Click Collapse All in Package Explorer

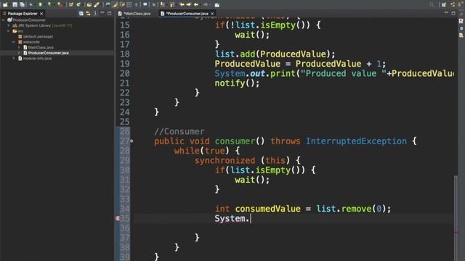[81, 13]
